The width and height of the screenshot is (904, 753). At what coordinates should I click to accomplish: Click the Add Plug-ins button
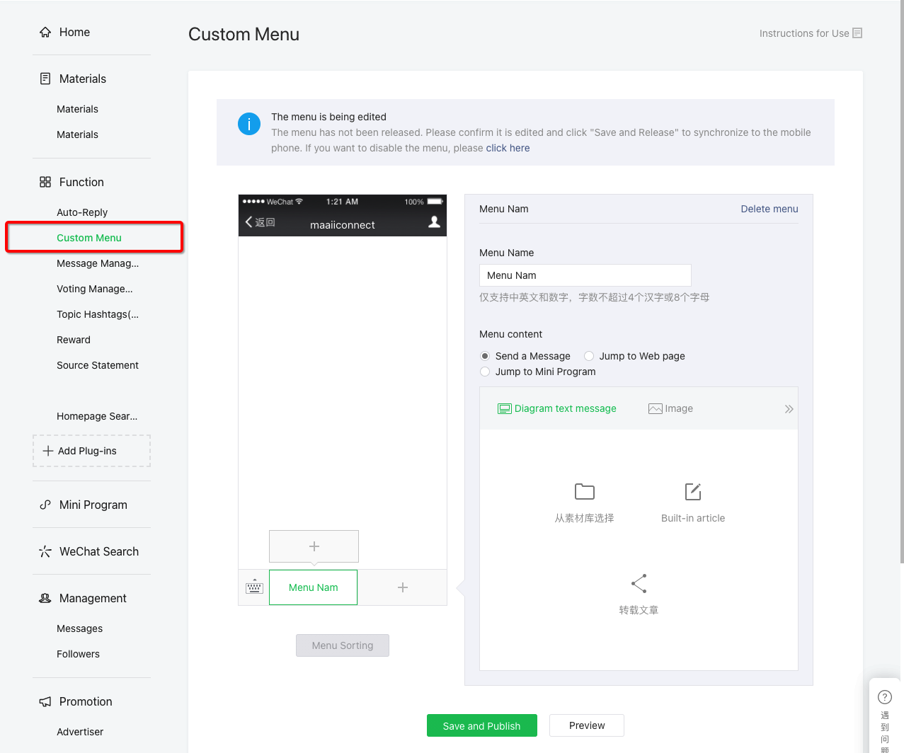(91, 451)
